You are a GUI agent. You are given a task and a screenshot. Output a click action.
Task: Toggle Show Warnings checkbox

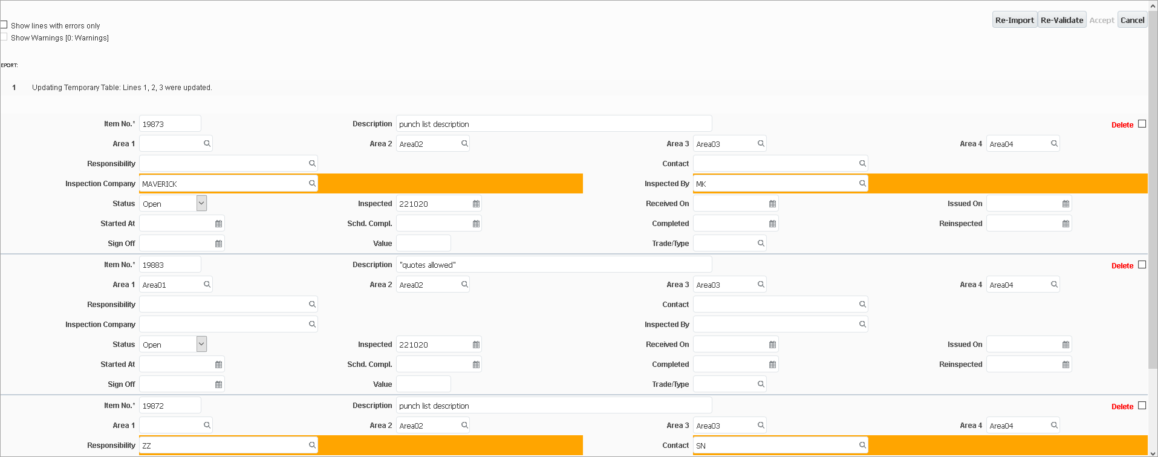(x=4, y=37)
